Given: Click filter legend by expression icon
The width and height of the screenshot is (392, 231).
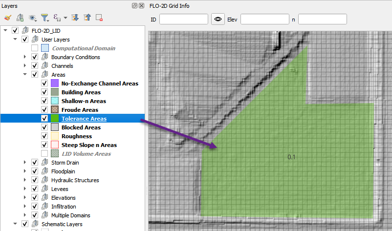Looking at the screenshot, I should coord(59,18).
